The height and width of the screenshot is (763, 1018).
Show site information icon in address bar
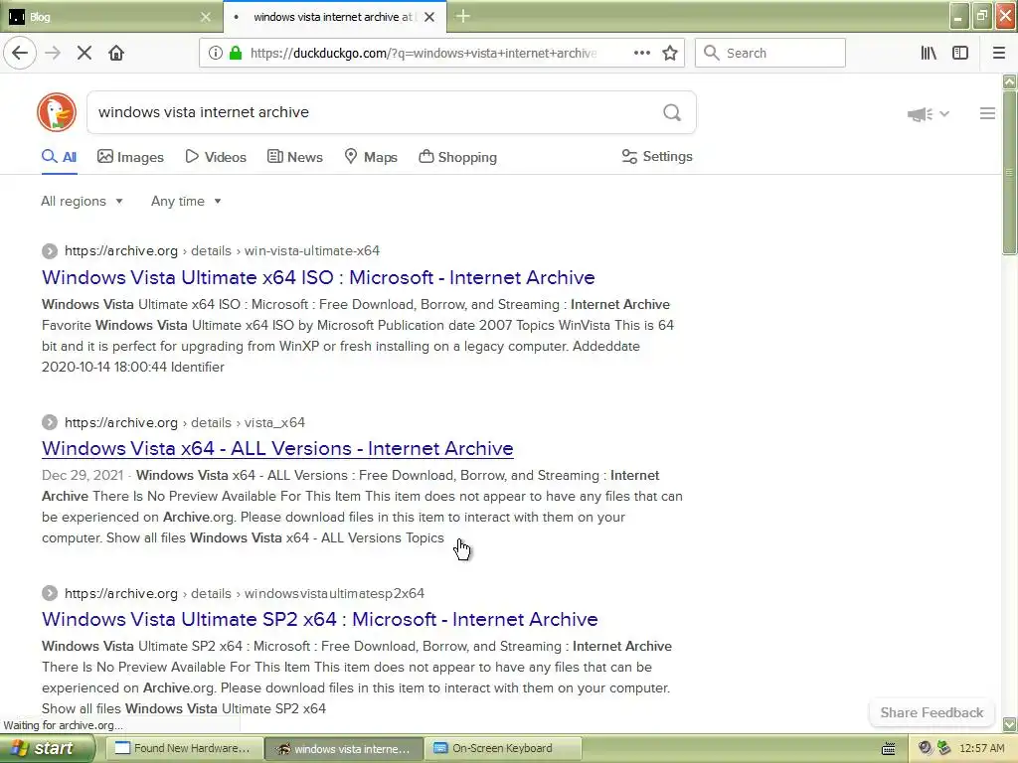216,54
